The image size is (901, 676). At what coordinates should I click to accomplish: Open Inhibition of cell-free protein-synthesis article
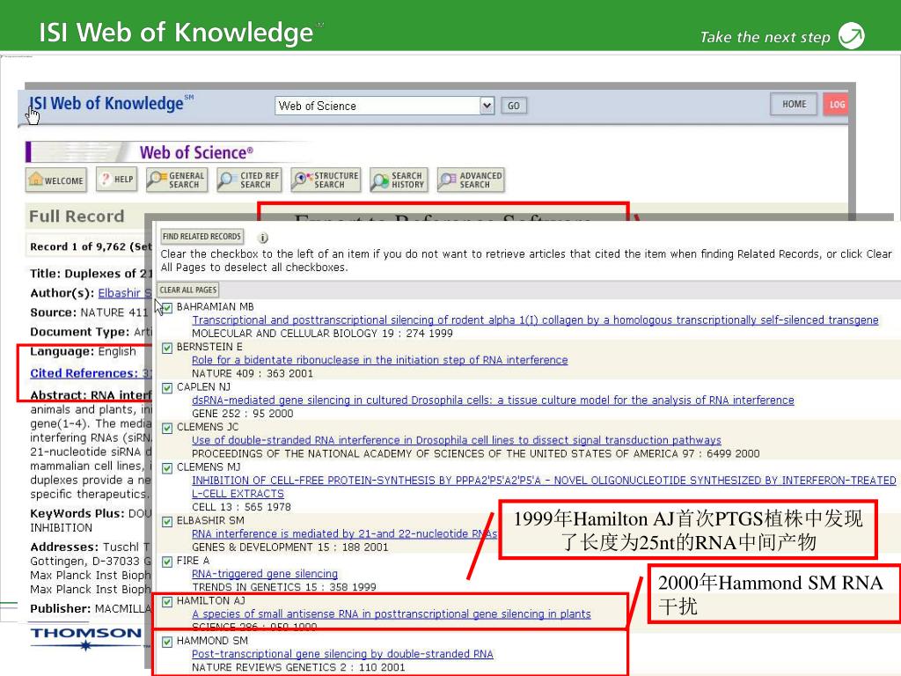coord(544,487)
